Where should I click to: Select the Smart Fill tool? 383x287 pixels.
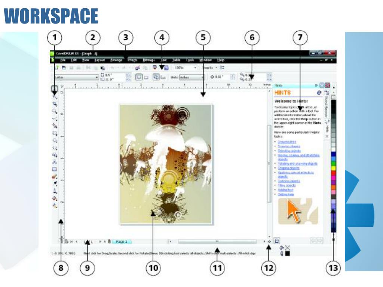coord(55,126)
